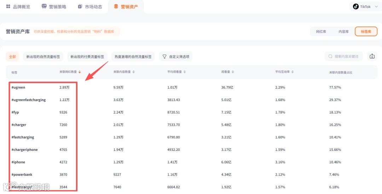382x194 pixels.
Task: Open the TikTok platform dropdown
Action: (365, 7)
